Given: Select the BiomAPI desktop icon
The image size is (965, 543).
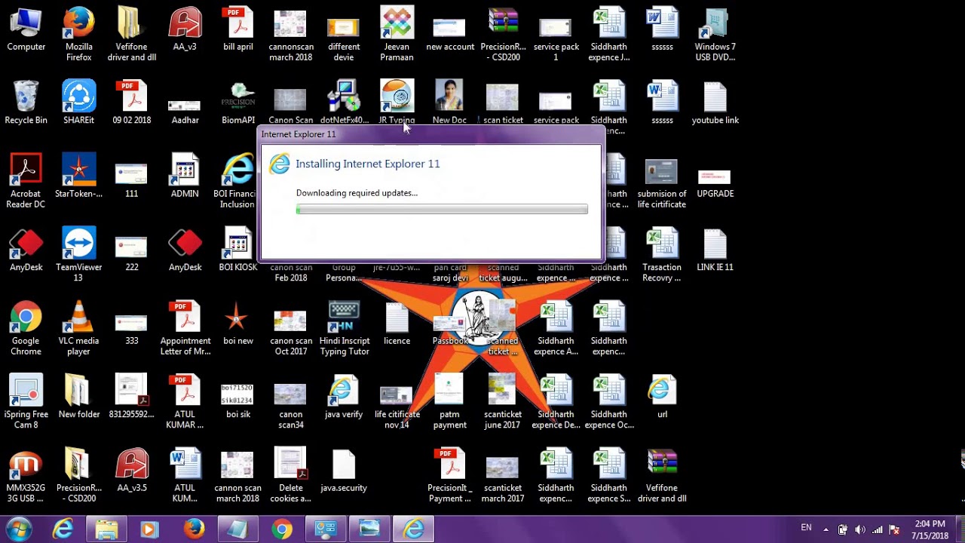Looking at the screenshot, I should click(x=238, y=103).
